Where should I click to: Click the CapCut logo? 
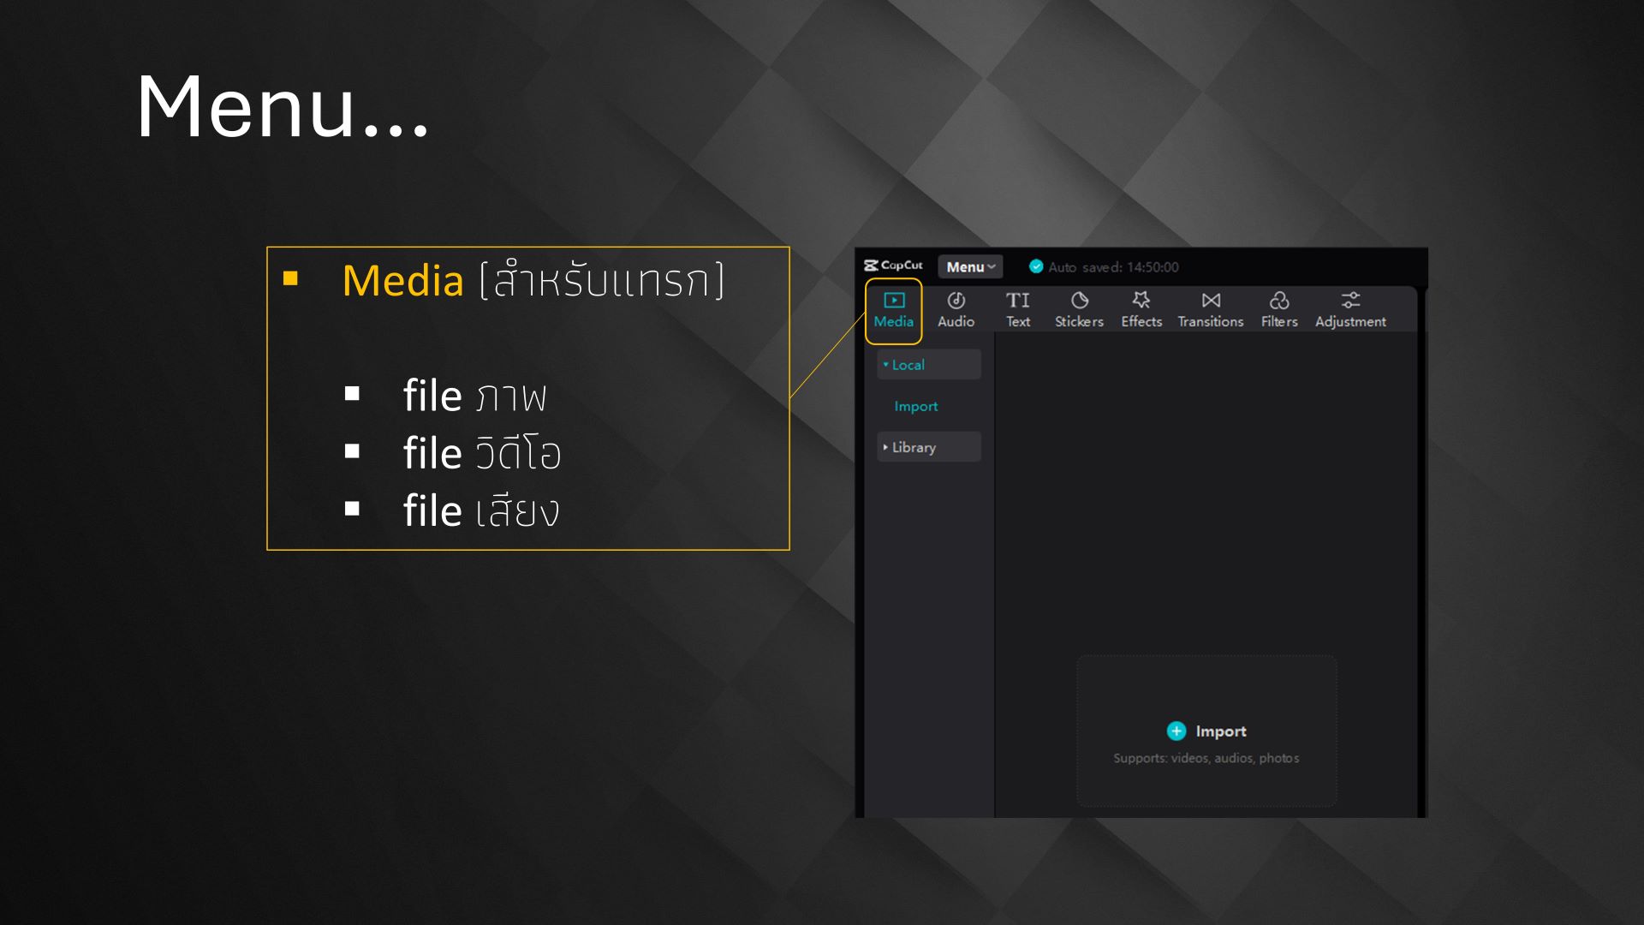point(893,266)
